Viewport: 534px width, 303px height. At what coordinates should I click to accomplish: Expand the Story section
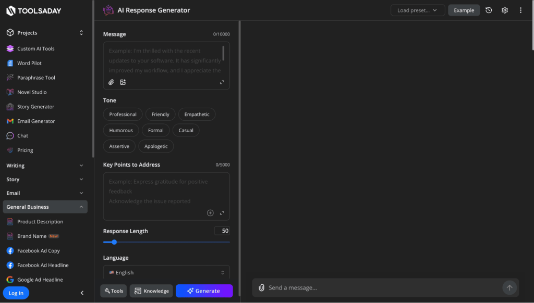point(45,179)
